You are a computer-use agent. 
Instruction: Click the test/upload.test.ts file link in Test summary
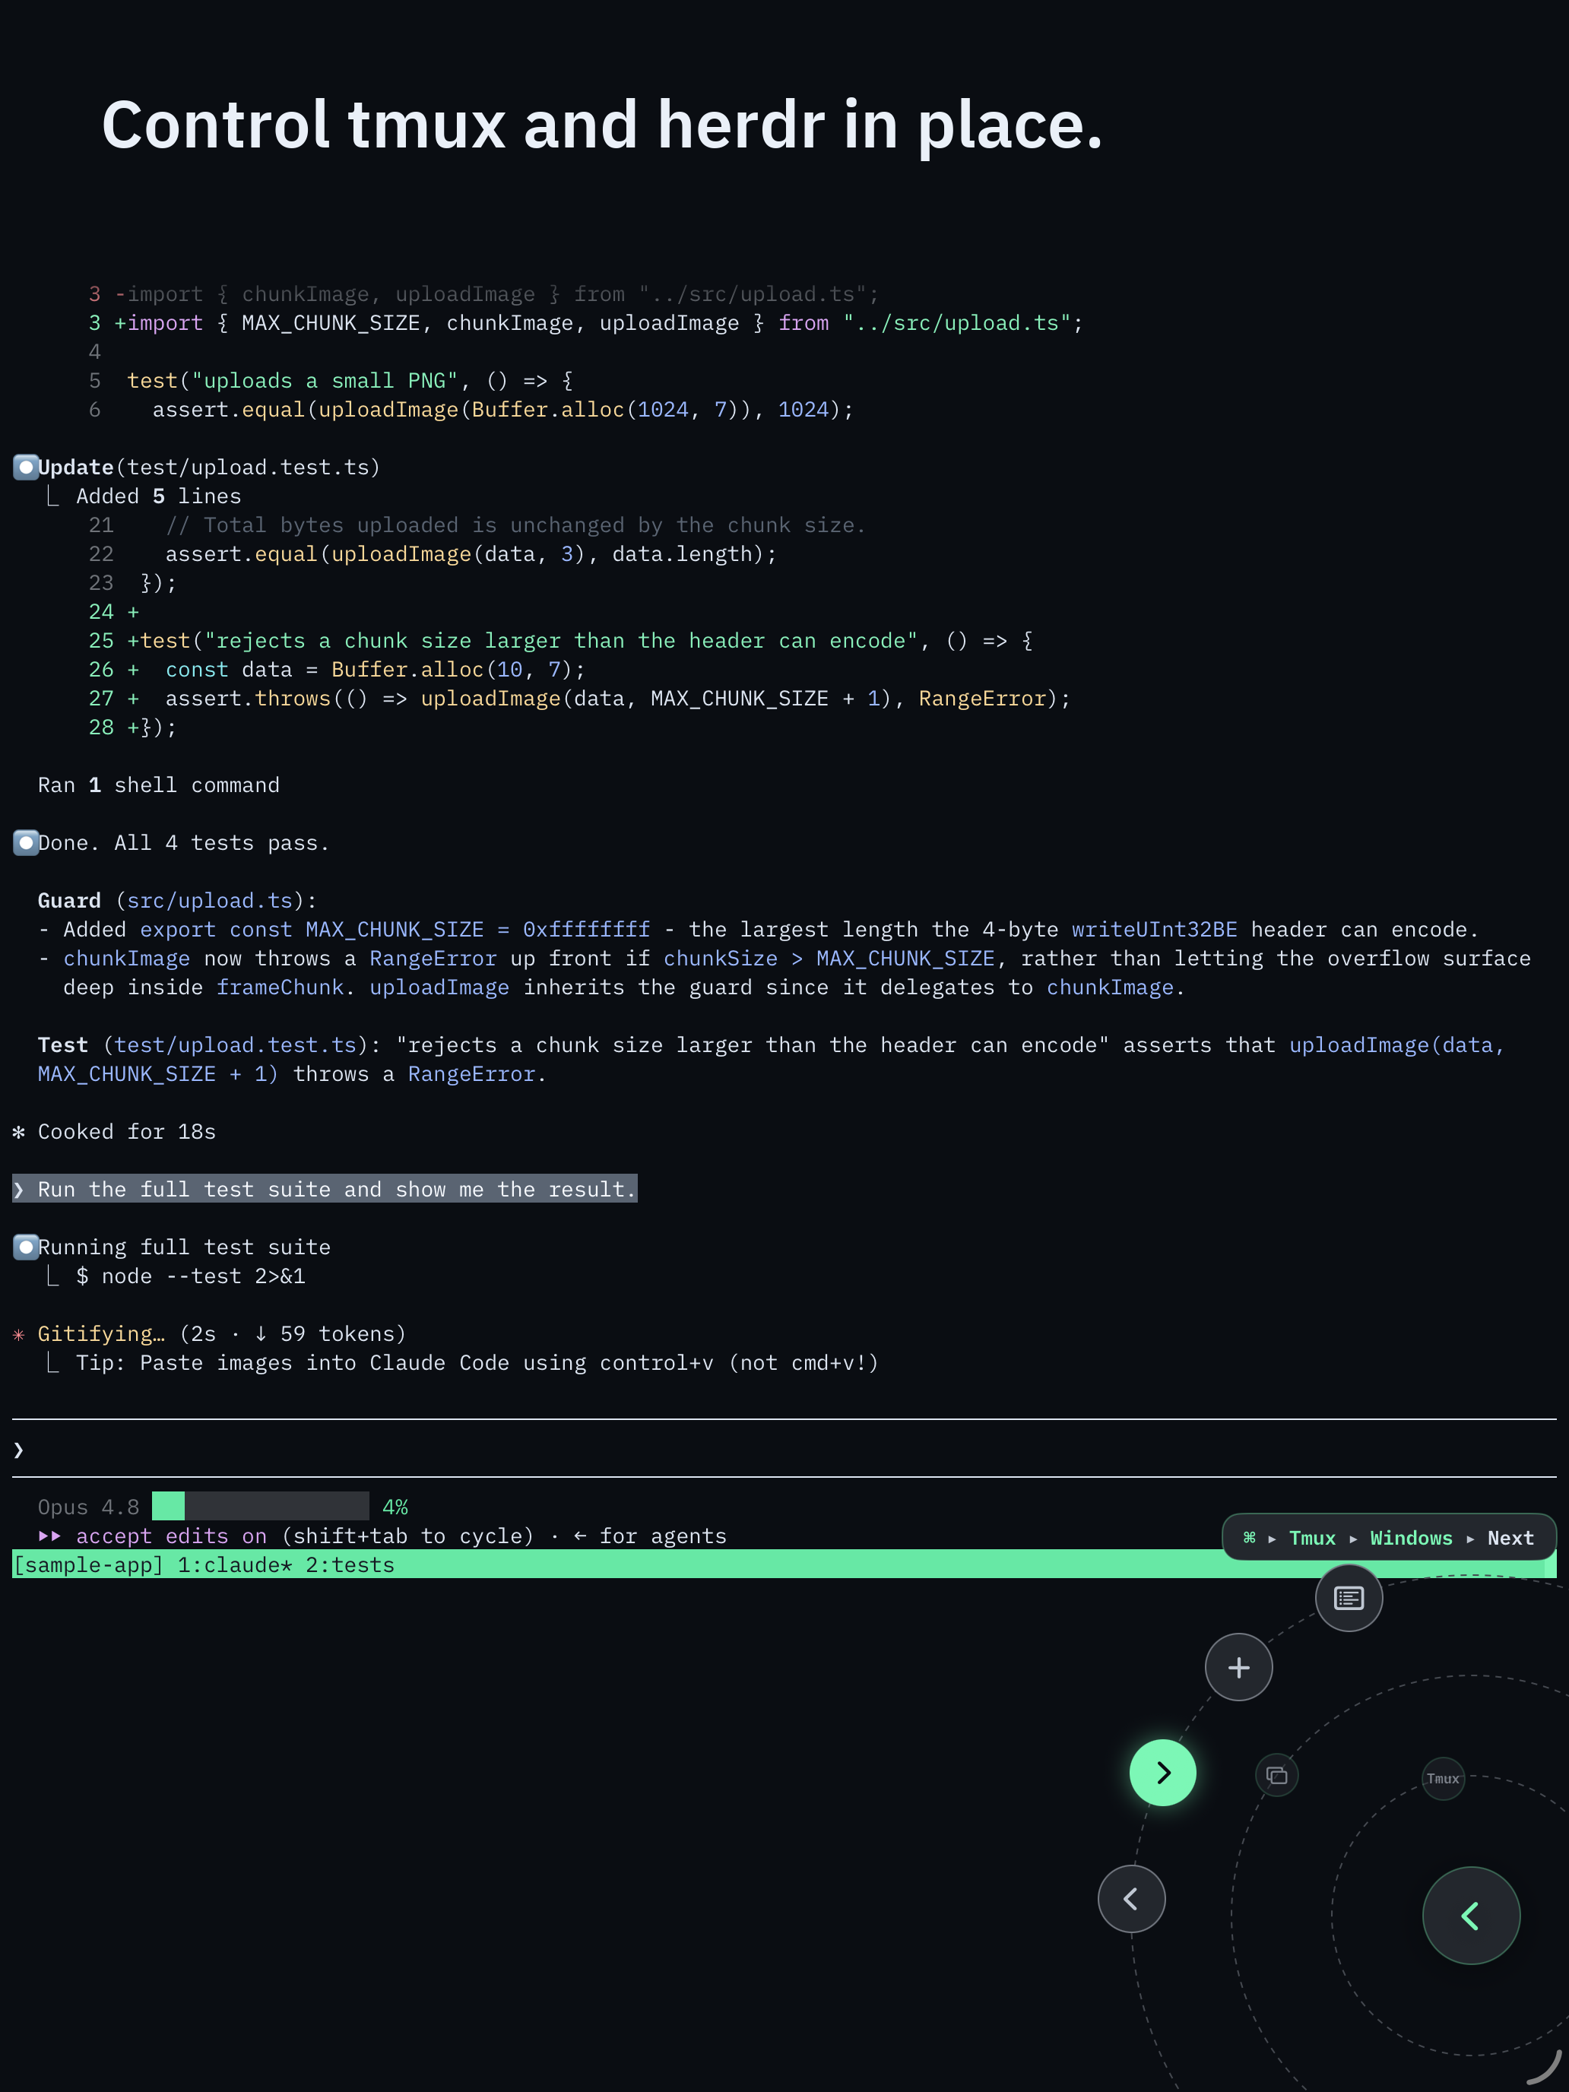235,1045
